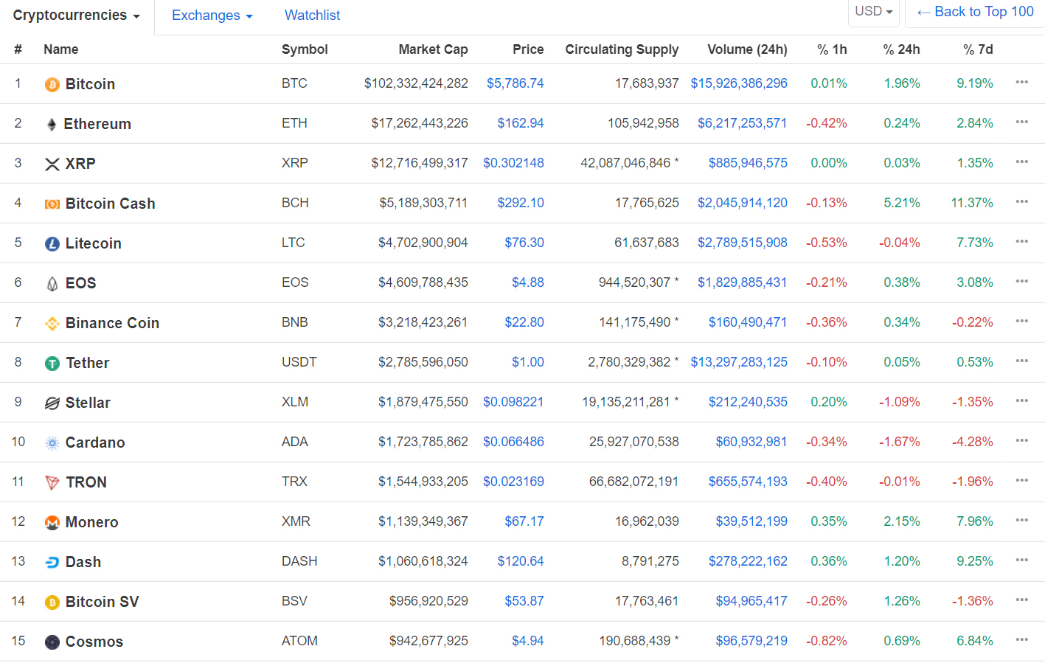1045x663 pixels.
Task: Click the XRP logo icon
Action: 52,164
